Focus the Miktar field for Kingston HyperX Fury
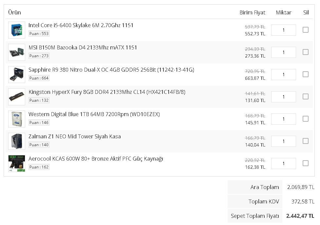 click(283, 96)
